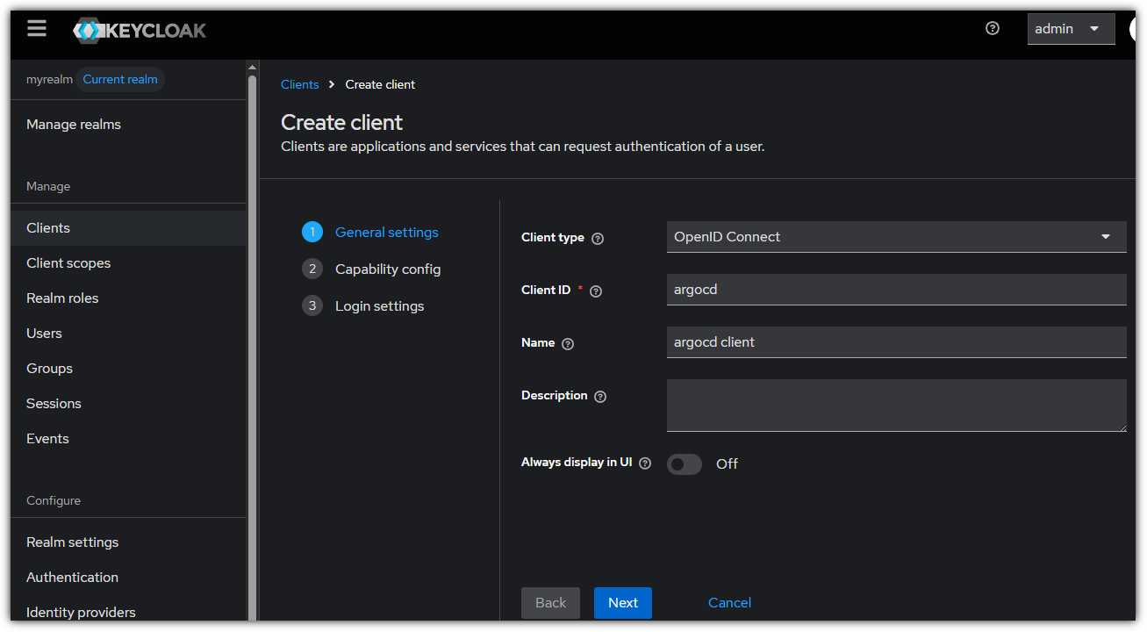Image resolution: width=1147 pixels, height=632 pixels.
Task: Open Manage realms in the sidebar
Action: (x=128, y=125)
